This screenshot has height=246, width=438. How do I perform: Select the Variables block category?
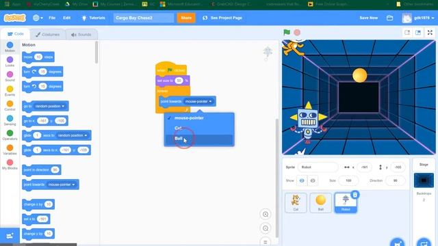[x=10, y=150]
